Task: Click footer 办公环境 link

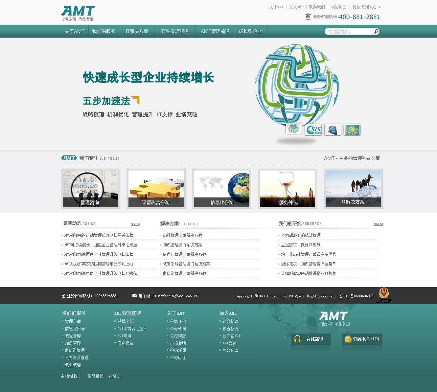Action: tap(230, 350)
